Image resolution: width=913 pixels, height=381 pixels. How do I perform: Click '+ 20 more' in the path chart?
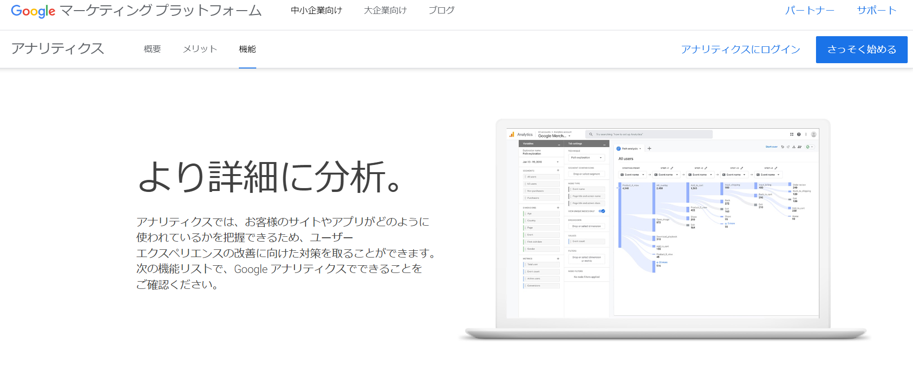pos(662,262)
